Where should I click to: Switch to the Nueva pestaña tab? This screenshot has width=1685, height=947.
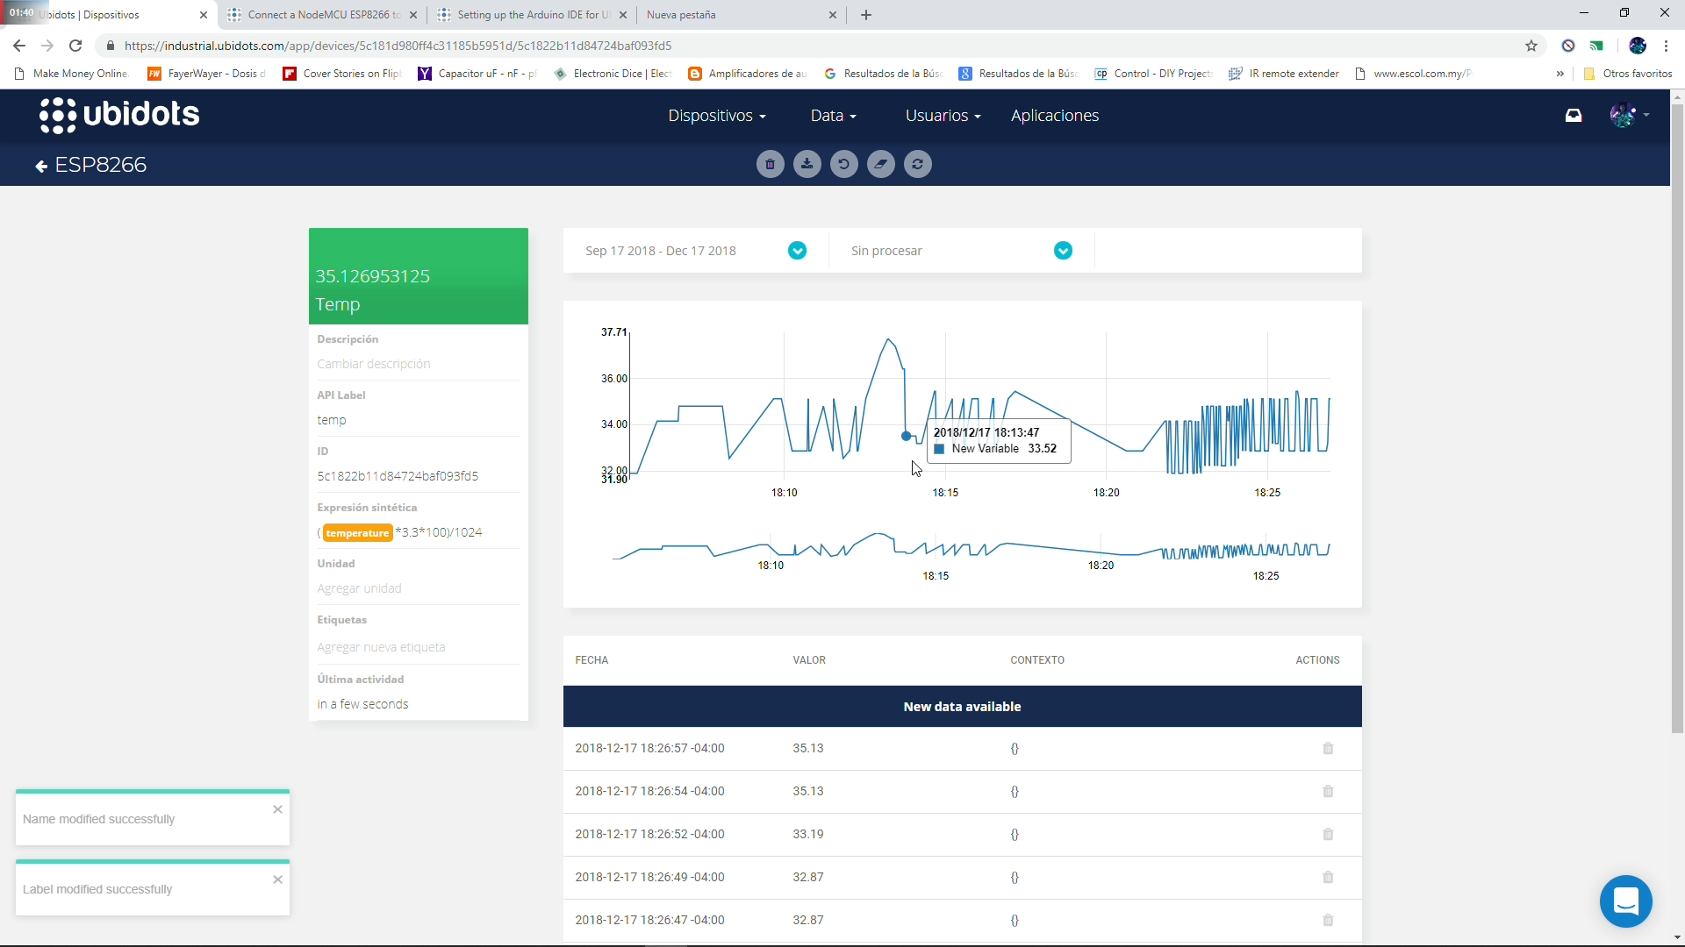(x=741, y=15)
